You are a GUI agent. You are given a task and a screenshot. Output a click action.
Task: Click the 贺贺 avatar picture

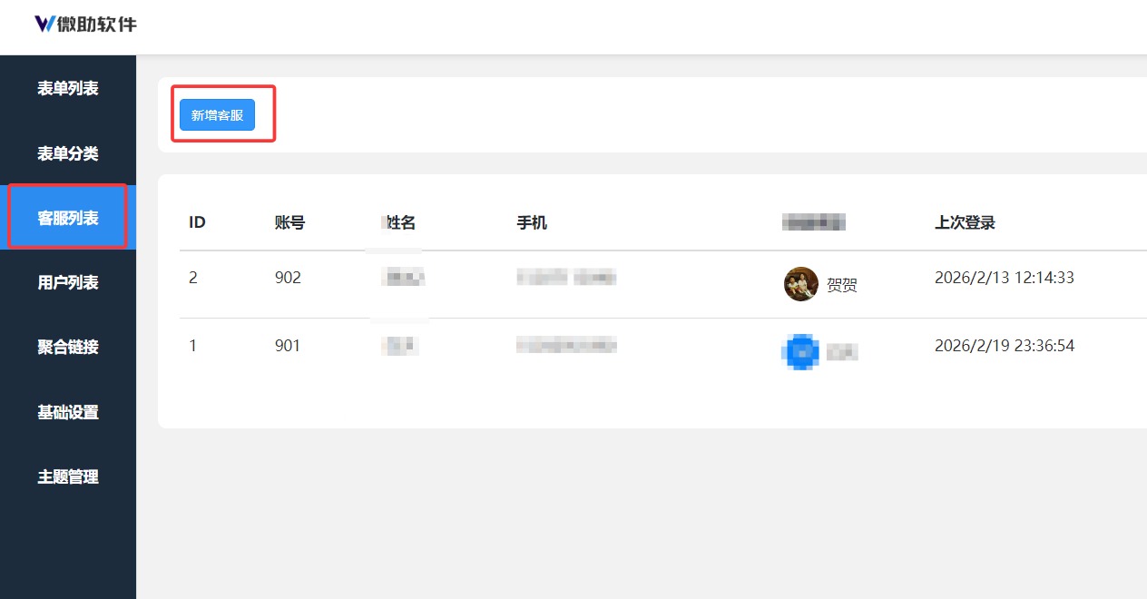tap(800, 284)
